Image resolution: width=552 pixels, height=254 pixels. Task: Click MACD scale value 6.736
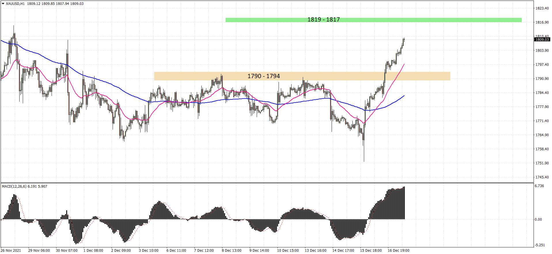point(539,186)
